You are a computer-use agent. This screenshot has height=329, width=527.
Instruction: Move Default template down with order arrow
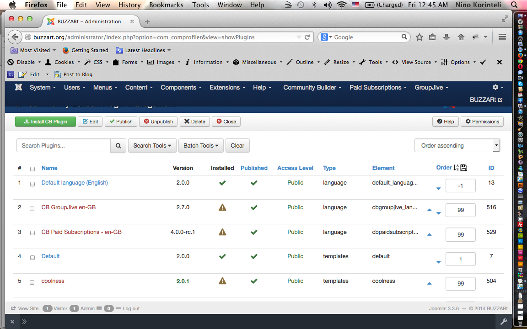(438, 262)
